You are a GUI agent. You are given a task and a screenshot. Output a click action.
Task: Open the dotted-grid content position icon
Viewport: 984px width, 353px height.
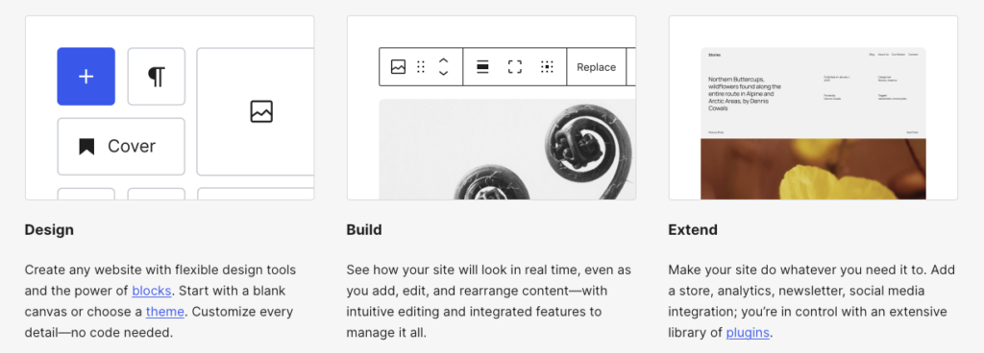point(547,67)
